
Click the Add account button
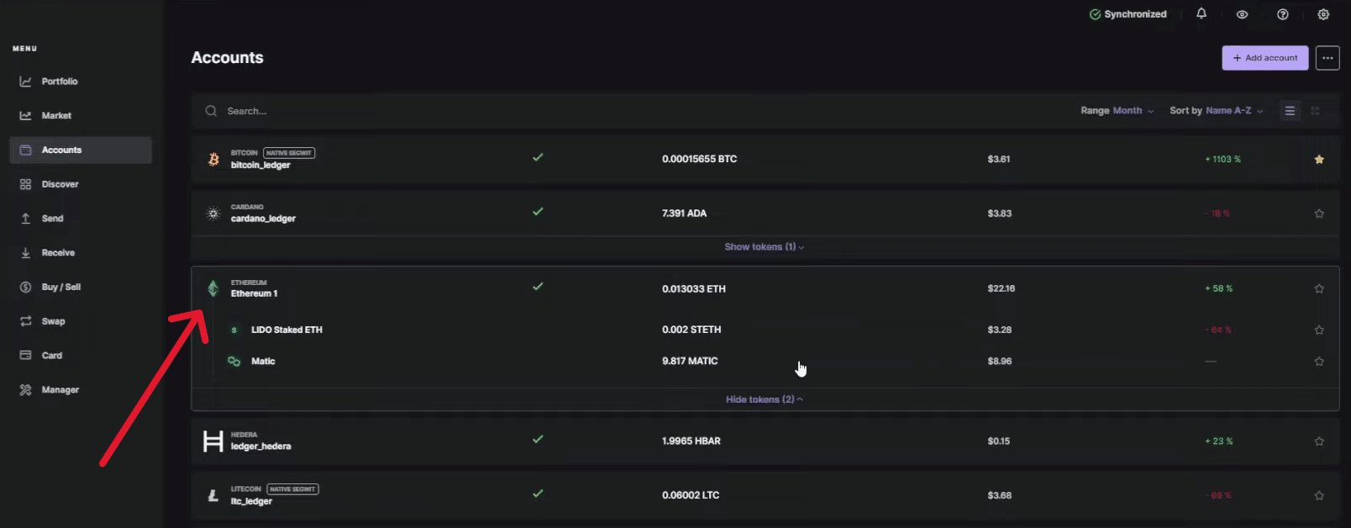coord(1264,58)
